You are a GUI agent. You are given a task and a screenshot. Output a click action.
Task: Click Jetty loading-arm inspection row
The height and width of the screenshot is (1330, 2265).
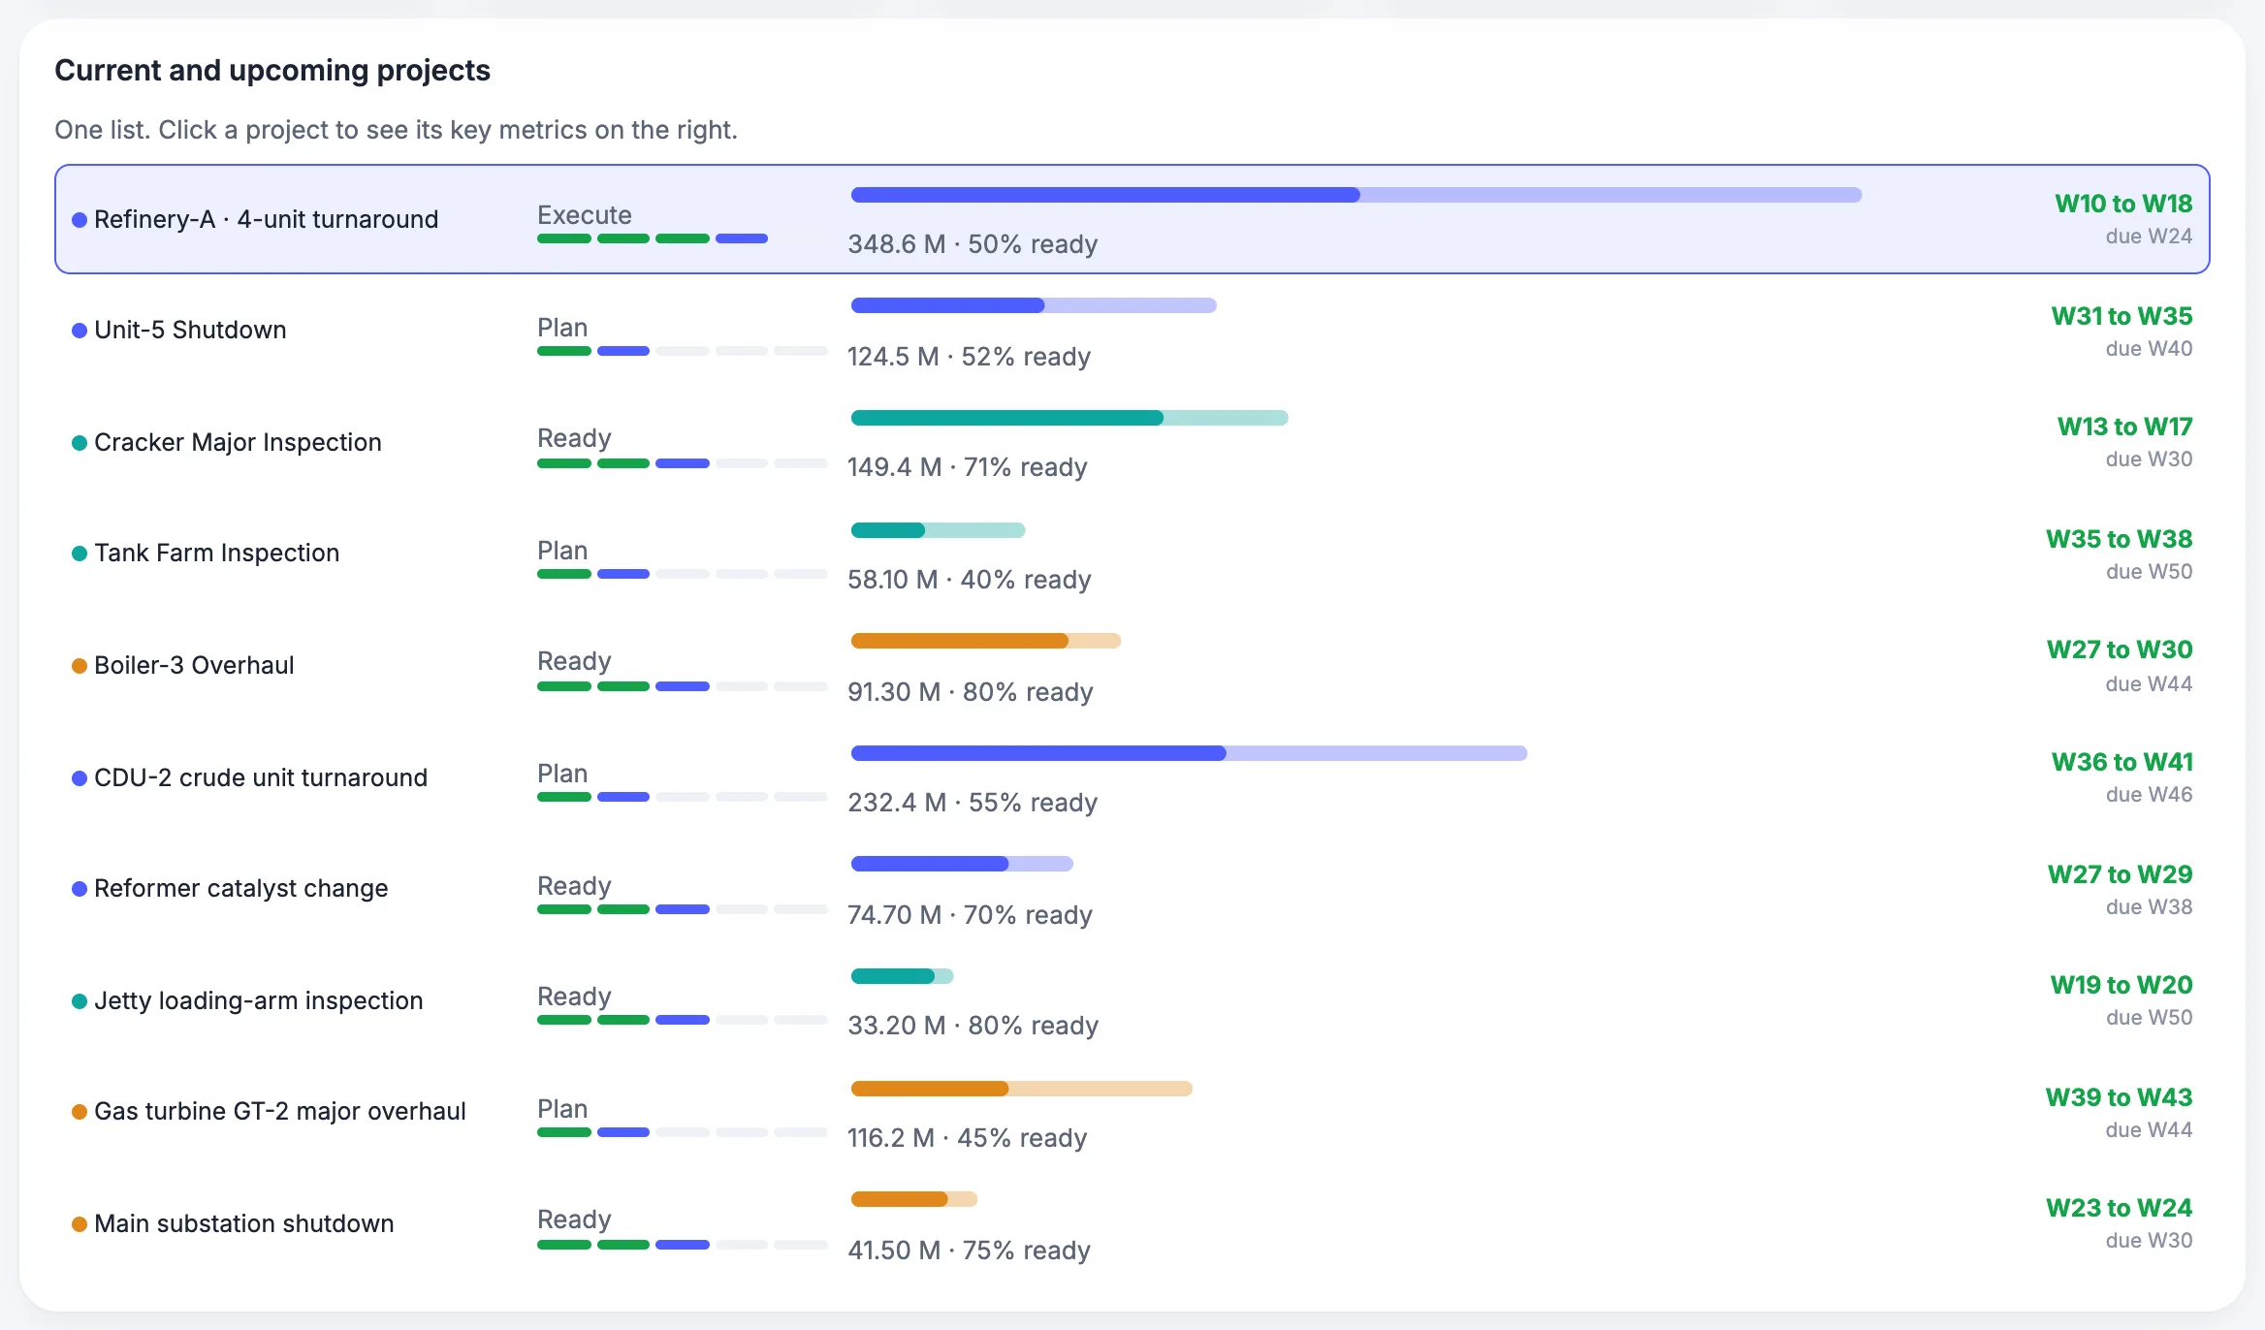coord(1132,1000)
